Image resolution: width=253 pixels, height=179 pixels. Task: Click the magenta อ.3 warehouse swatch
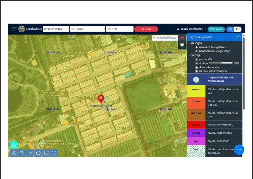point(196,141)
